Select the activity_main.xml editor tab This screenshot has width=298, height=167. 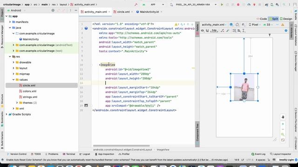pos(95,12)
